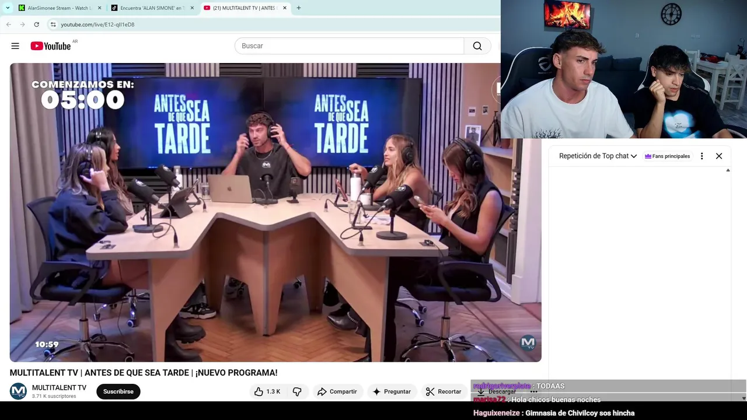Screen dimensions: 747x420
Task: Go forward with the browser arrow
Action: pyautogui.click(x=22, y=24)
